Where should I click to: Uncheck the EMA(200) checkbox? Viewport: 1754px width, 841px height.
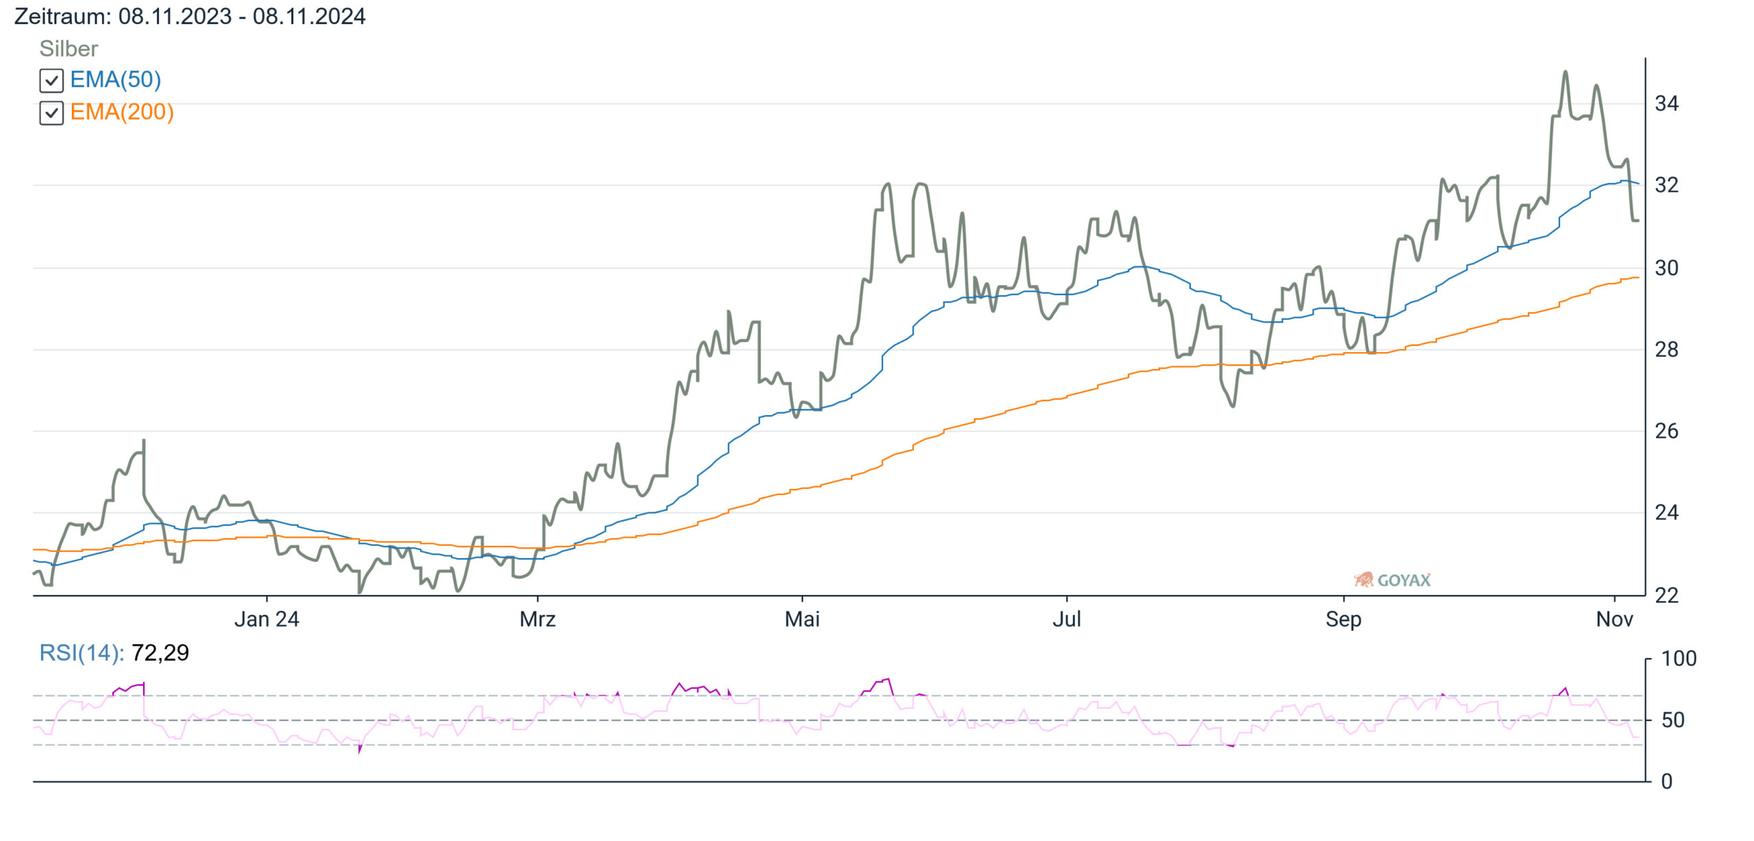click(x=51, y=113)
